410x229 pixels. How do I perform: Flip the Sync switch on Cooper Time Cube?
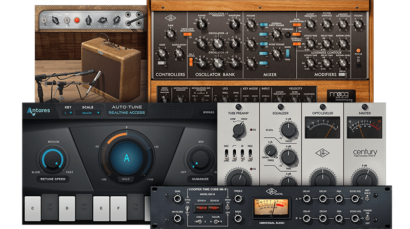[187, 209]
